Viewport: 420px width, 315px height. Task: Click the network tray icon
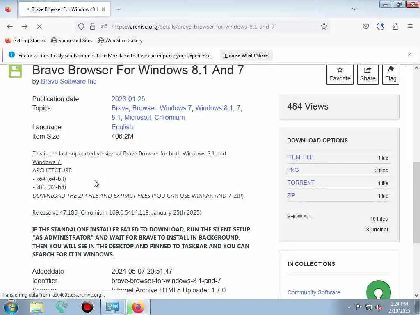pyautogui.click(x=369, y=307)
